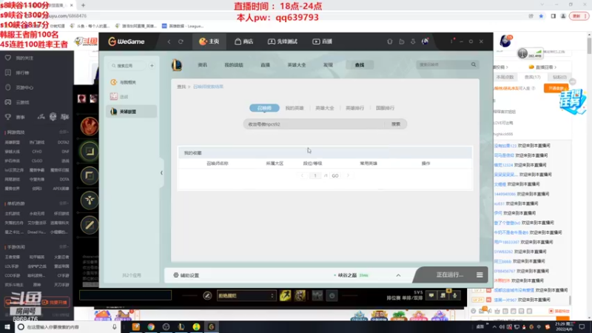Viewport: 592px width, 333px height.
Task: Open the Windows Start button
Action: click(7, 327)
